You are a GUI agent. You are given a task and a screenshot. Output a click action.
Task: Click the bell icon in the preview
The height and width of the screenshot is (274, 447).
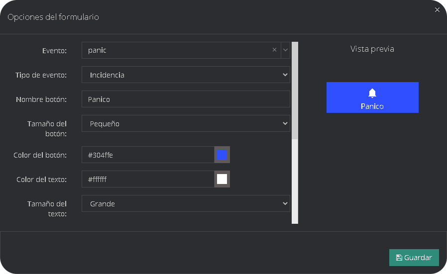pyautogui.click(x=372, y=93)
